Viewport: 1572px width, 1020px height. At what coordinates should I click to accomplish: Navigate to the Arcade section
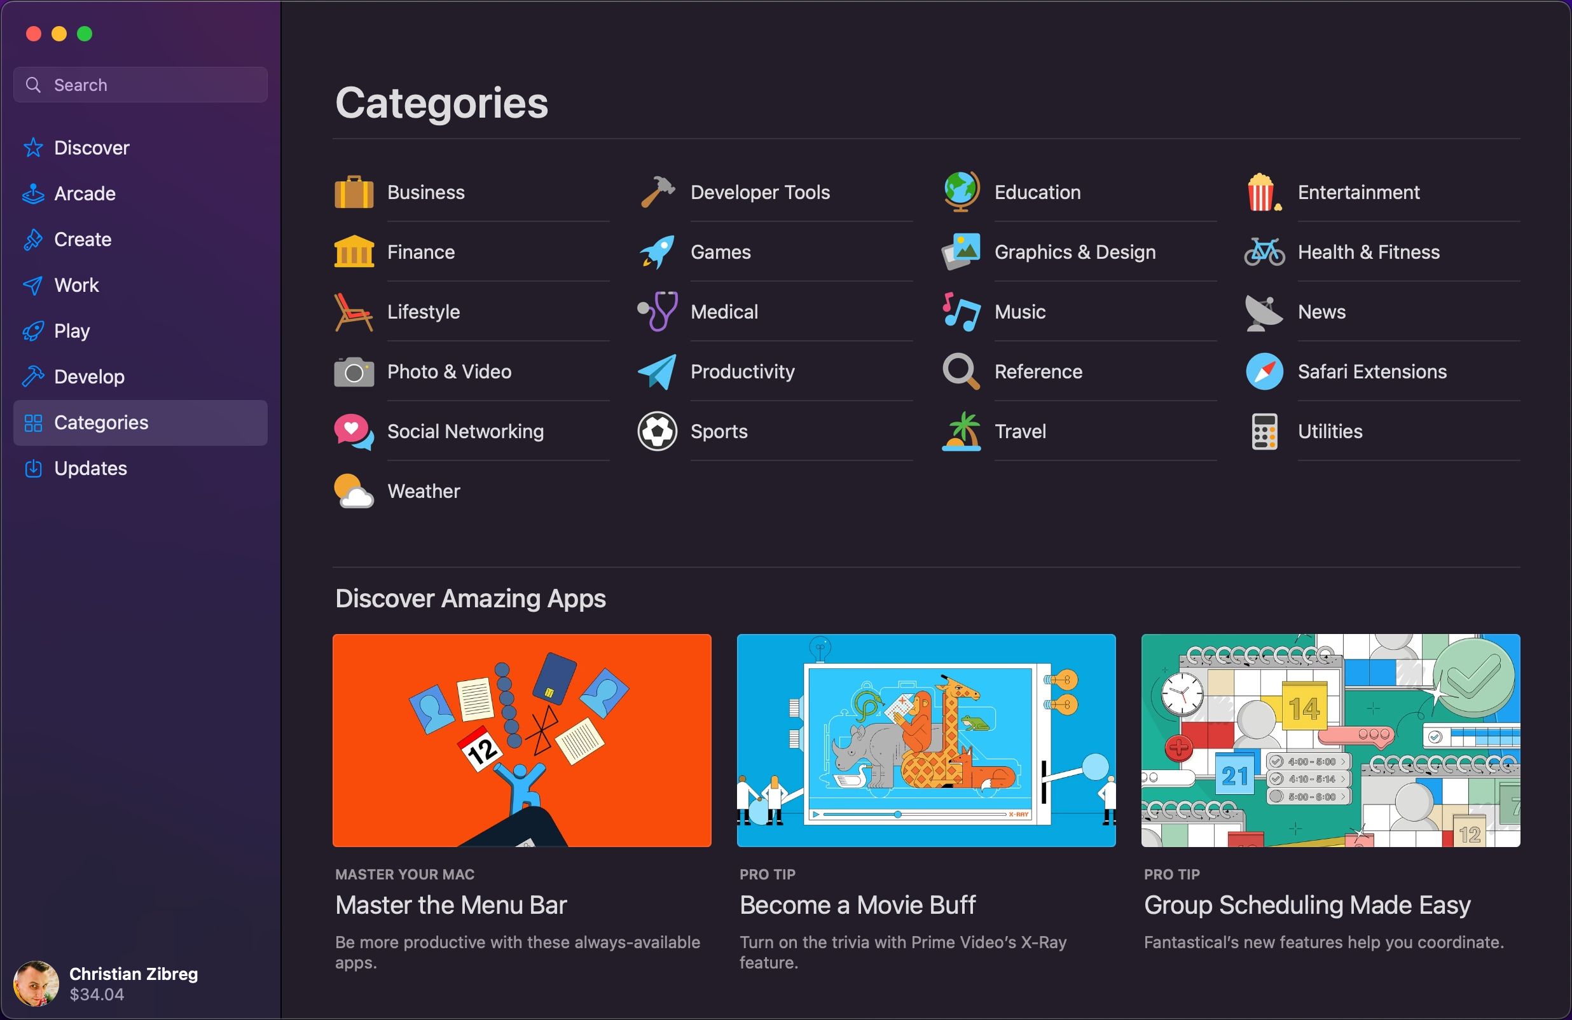(x=85, y=193)
